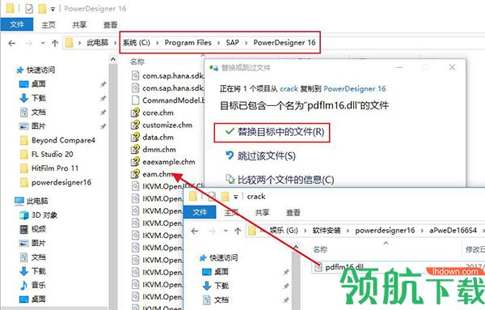Image resolution: width=485 pixels, height=310 pixels.
Task: Open FL Studio 20 folder in sidebar
Action: coord(53,155)
